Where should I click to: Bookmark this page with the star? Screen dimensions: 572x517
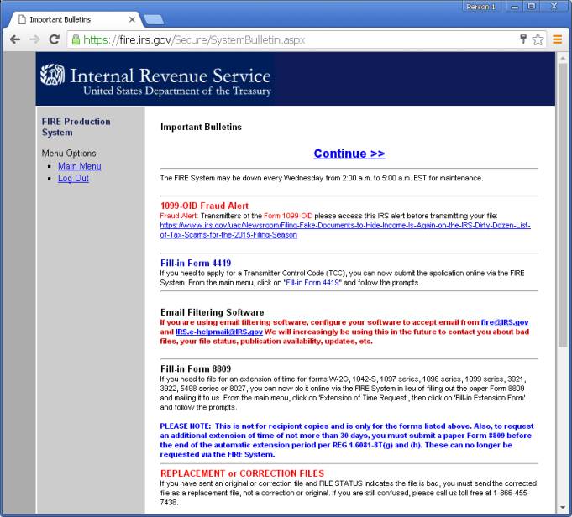click(538, 39)
